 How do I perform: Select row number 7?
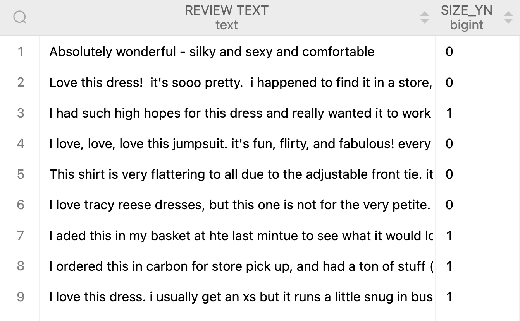pyautogui.click(x=21, y=235)
